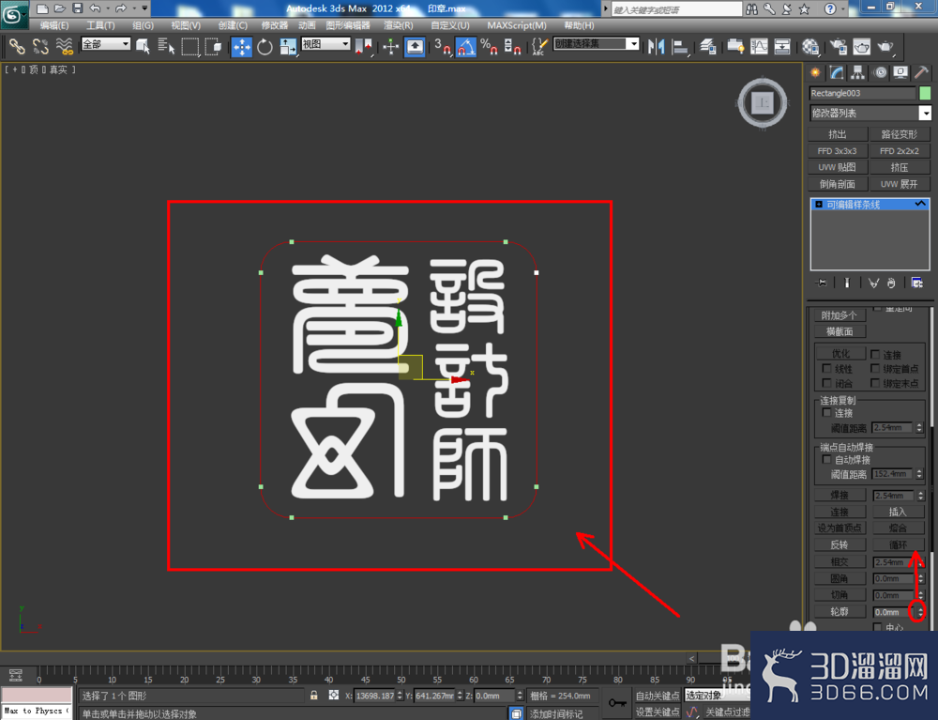Enable the 自动焊接 checkbox

tap(826, 460)
